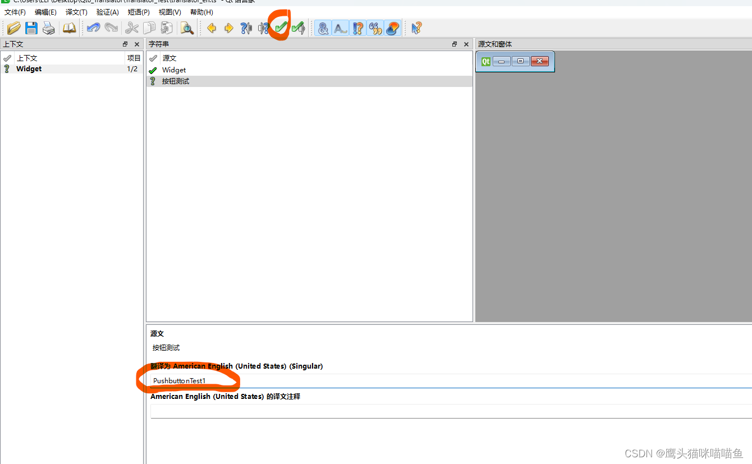
Task: Open the 译文(T) menu
Action: [76, 12]
